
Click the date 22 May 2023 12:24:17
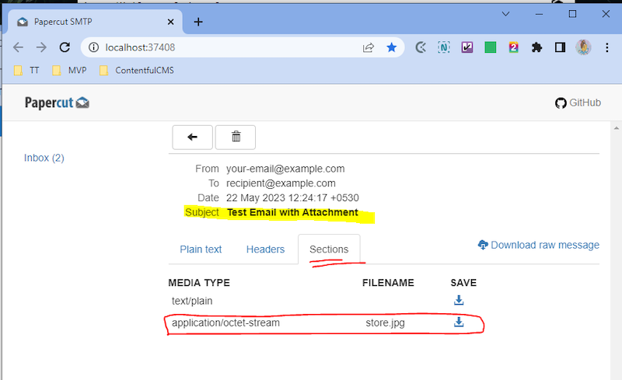[x=292, y=198]
